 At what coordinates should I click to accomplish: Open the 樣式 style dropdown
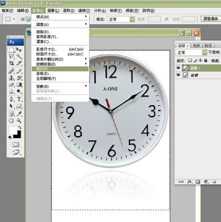click(x=121, y=19)
